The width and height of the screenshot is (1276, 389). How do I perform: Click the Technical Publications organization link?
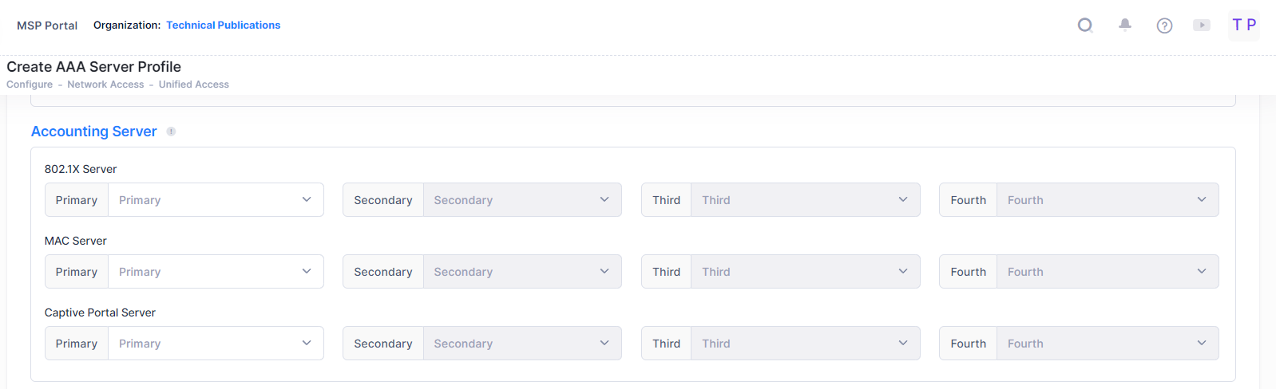coord(224,26)
